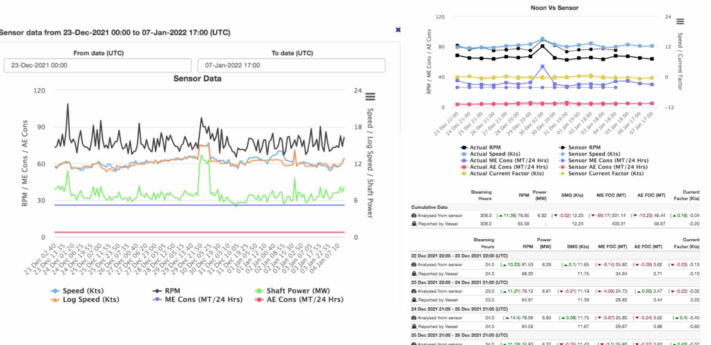Click the 'Noon Vs Sensor' chart title
The height and width of the screenshot is (345, 711).
554,8
